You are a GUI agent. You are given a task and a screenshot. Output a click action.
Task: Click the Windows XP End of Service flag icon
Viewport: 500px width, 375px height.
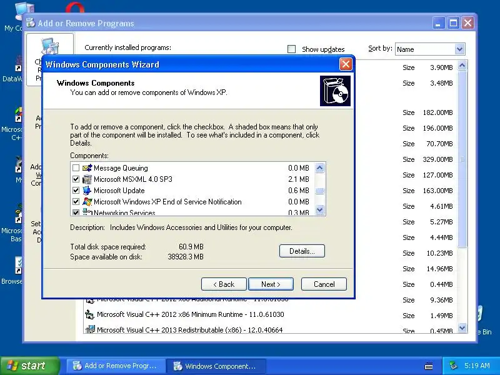tap(87, 201)
